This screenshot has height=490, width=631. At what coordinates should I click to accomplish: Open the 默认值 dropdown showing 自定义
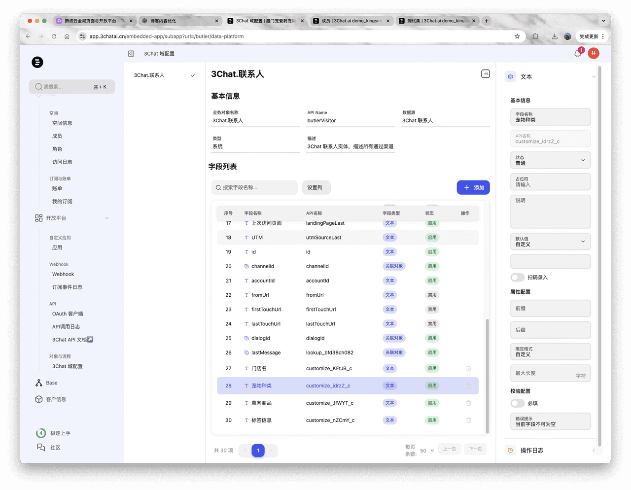pos(550,242)
